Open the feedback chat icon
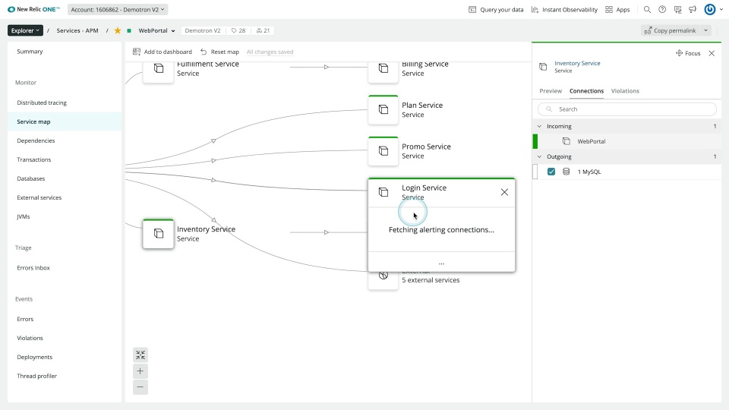729x410 pixels. pos(678,9)
